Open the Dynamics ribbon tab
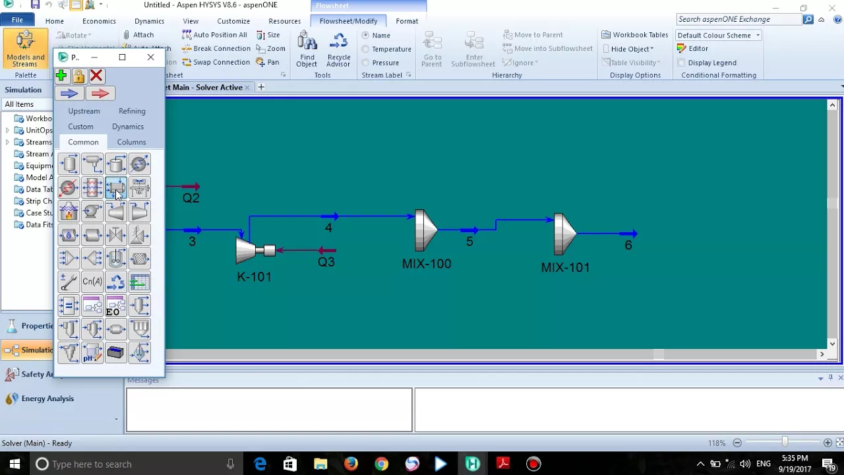The image size is (844, 475). point(149,21)
